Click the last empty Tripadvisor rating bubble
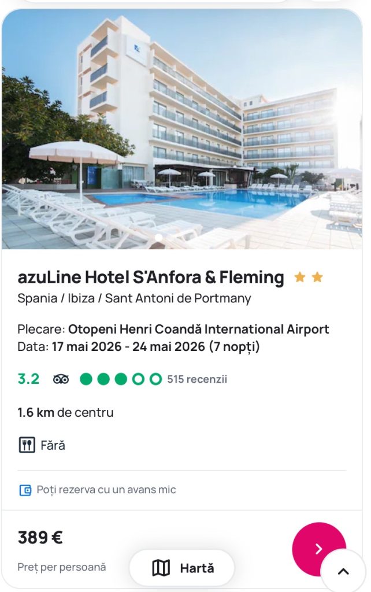 pos(155,379)
